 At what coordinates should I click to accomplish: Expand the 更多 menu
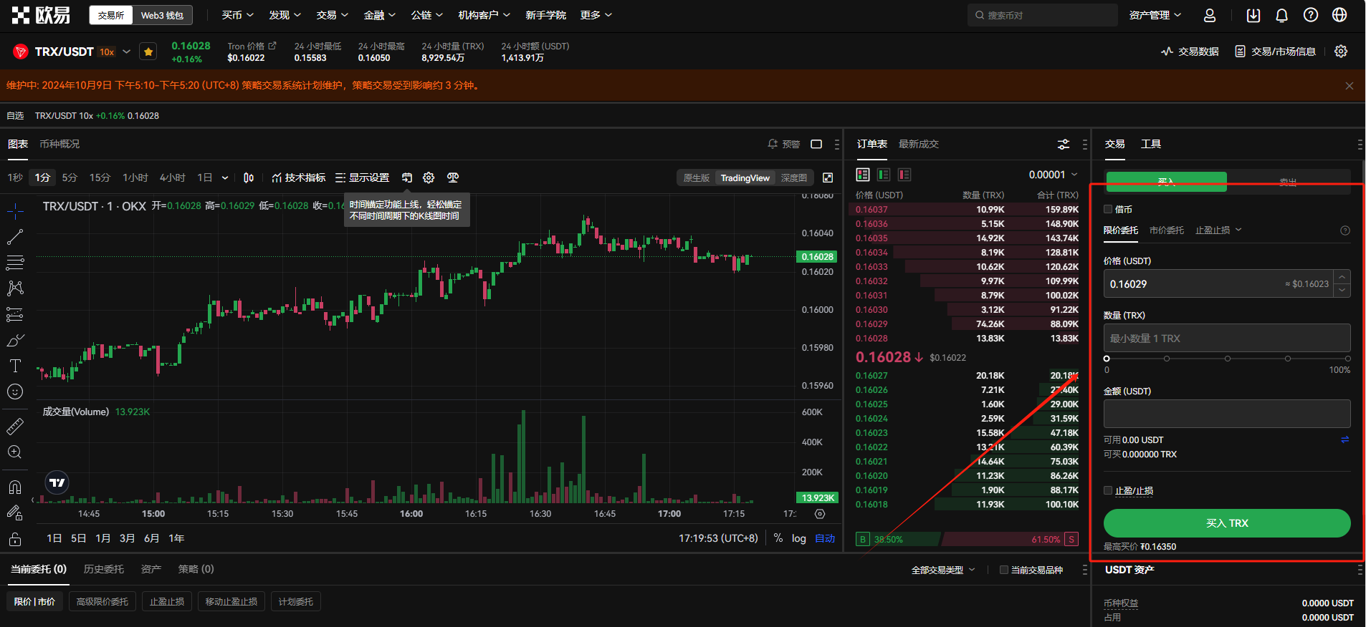tap(596, 15)
